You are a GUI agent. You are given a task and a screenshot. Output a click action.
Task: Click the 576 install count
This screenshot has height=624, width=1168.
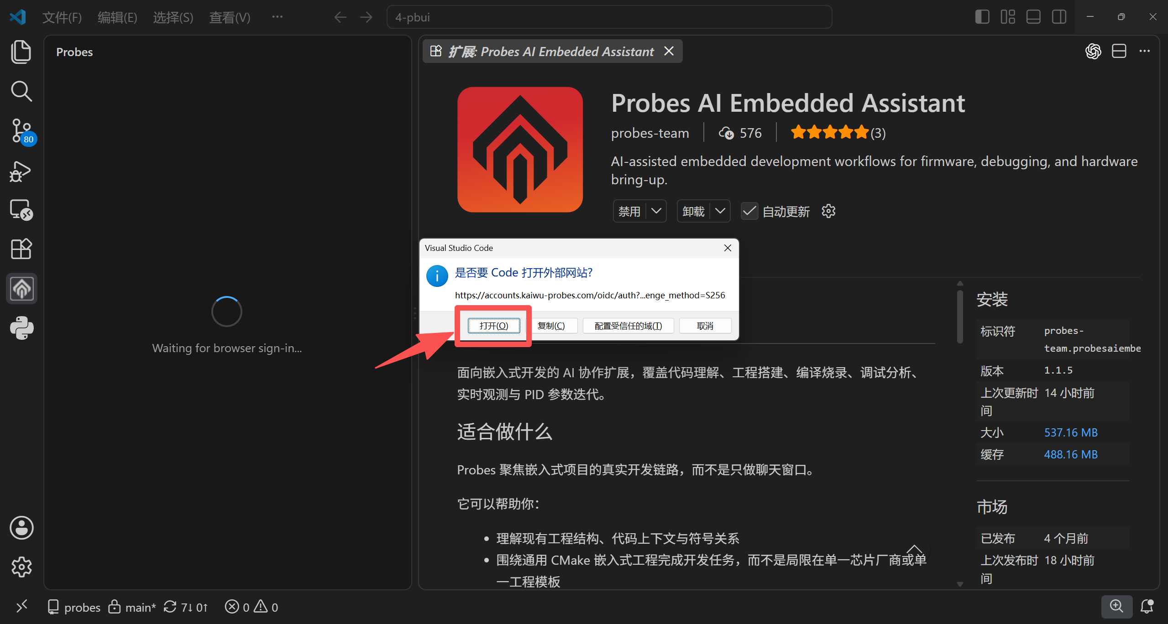(740, 133)
